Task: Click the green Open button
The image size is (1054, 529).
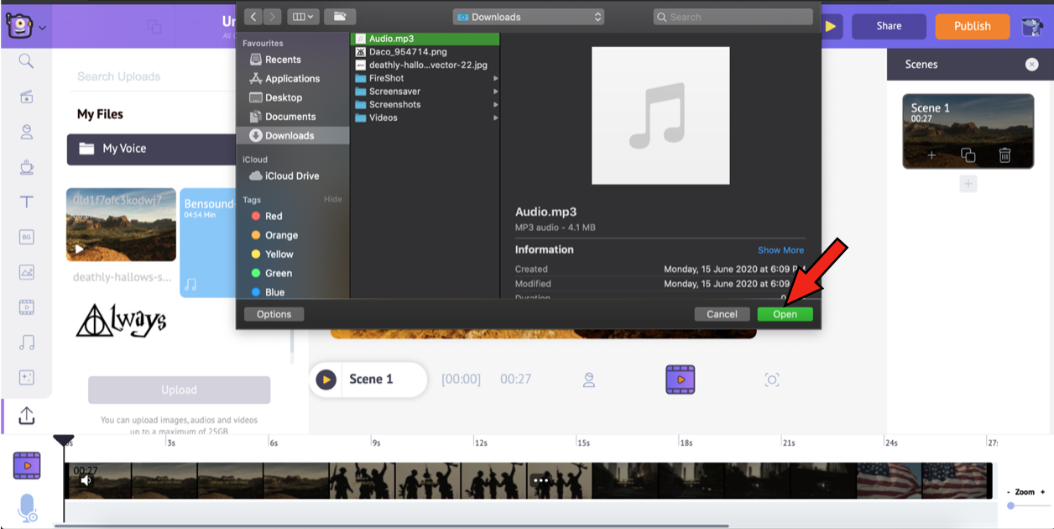Action: [785, 314]
